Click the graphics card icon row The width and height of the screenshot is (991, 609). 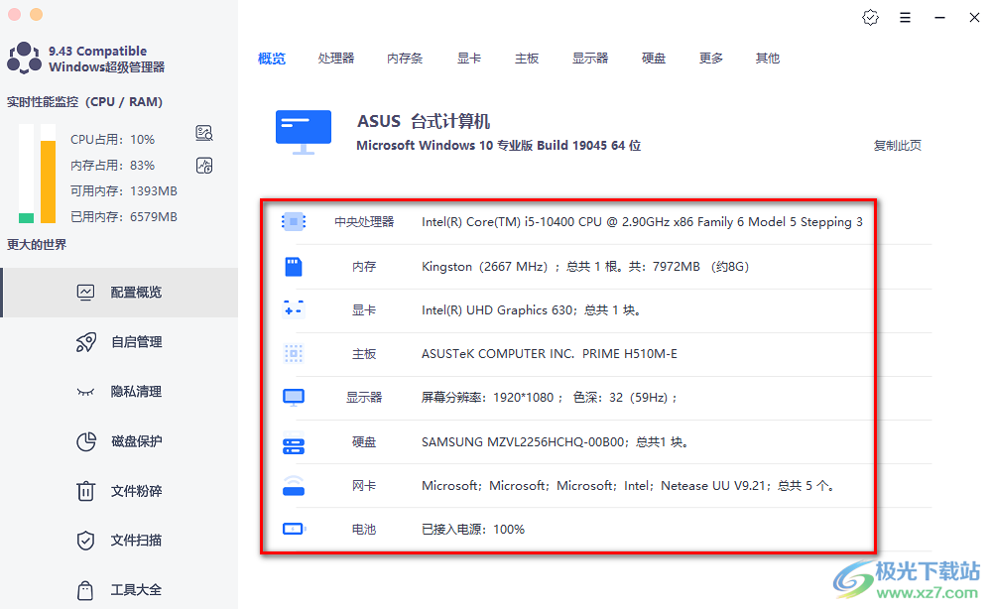tap(293, 309)
